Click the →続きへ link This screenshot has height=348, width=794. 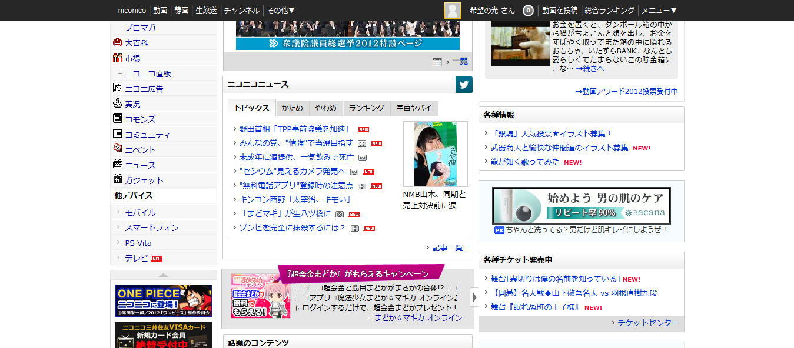point(590,68)
